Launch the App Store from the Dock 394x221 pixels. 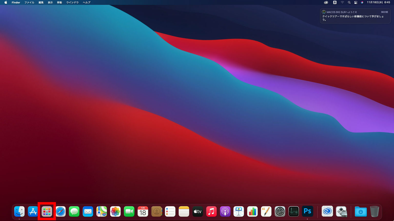pyautogui.click(x=33, y=212)
